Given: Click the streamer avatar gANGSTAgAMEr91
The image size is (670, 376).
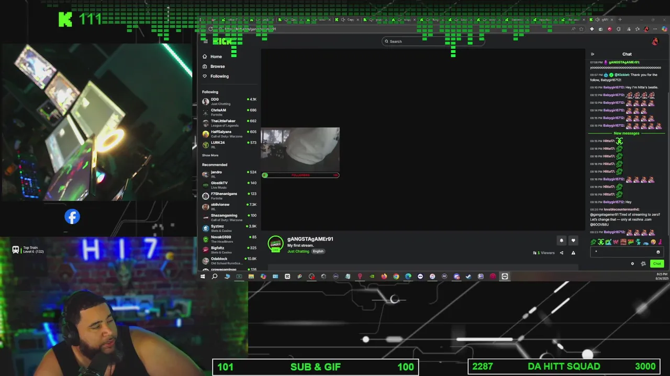Looking at the screenshot, I should 275,244.
